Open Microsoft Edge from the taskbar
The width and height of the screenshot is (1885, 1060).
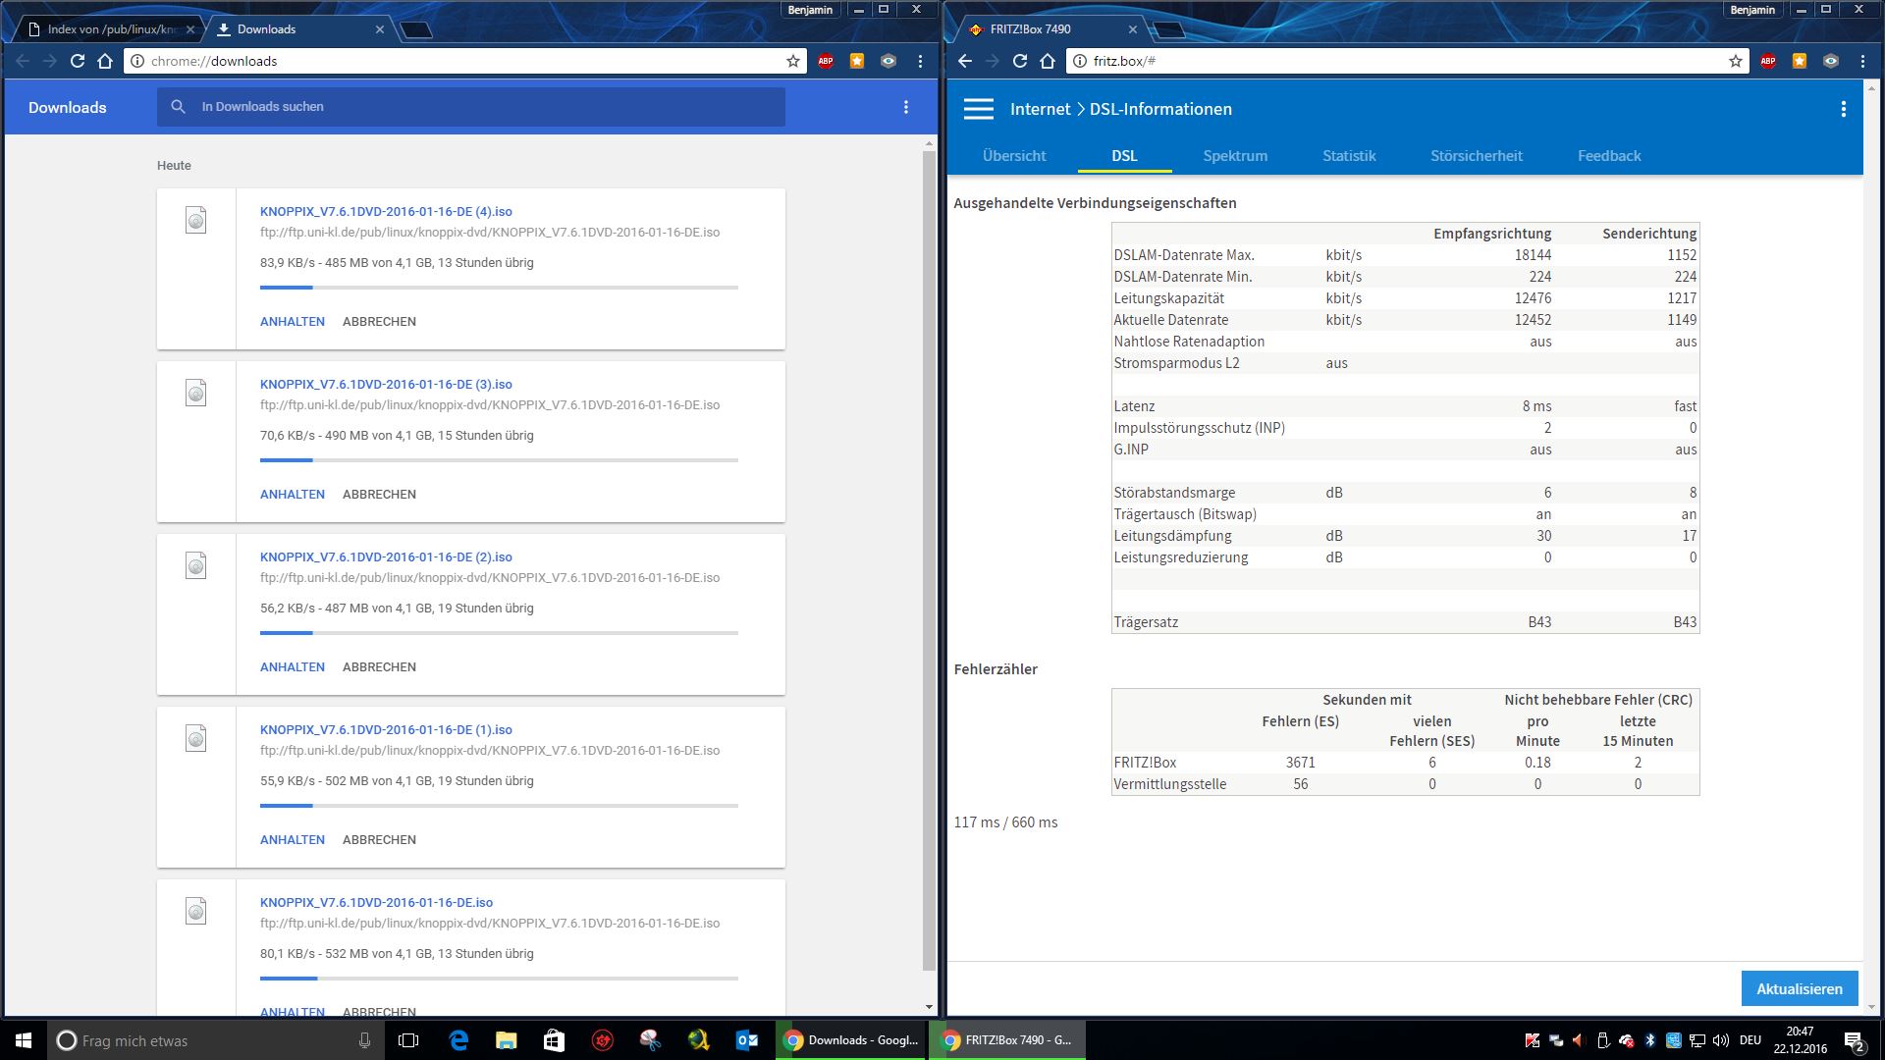point(458,1040)
